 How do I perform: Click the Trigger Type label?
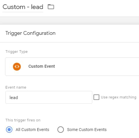pyautogui.click(x=17, y=52)
